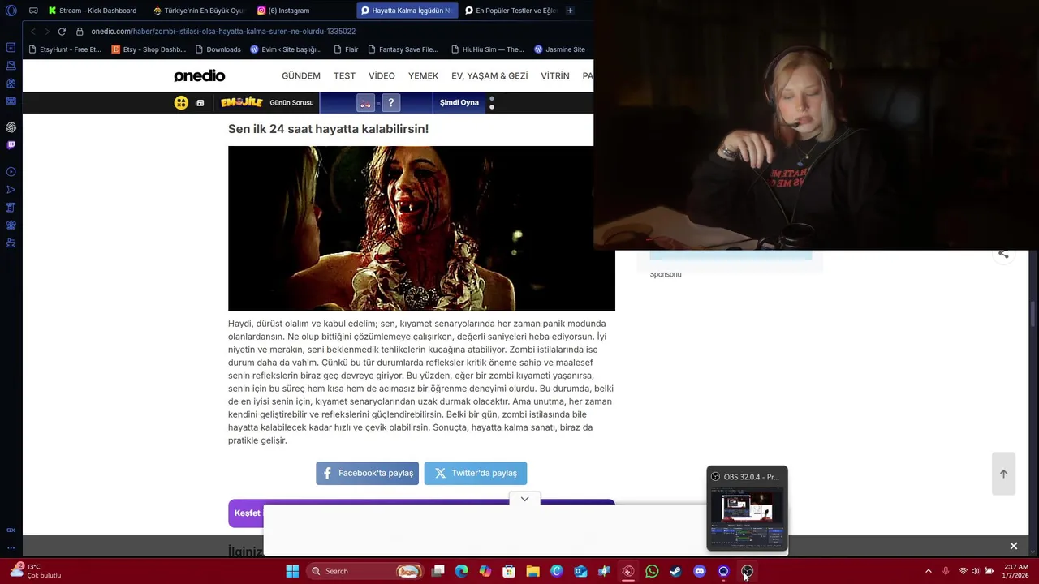The width and height of the screenshot is (1039, 584).
Task: Click the Windows taskbar Search box
Action: click(x=366, y=571)
